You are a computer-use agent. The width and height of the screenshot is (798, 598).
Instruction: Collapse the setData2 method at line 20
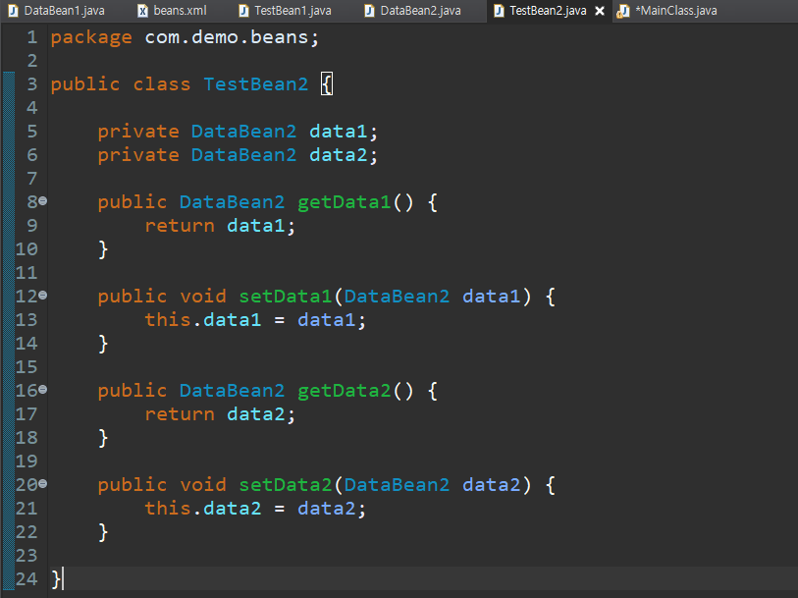click(43, 483)
